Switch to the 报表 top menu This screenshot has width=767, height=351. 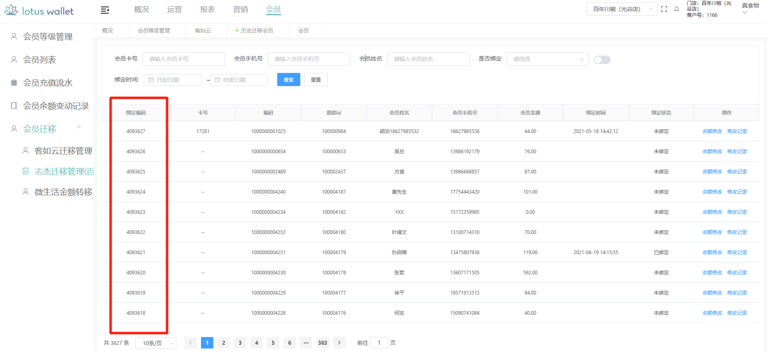(207, 9)
